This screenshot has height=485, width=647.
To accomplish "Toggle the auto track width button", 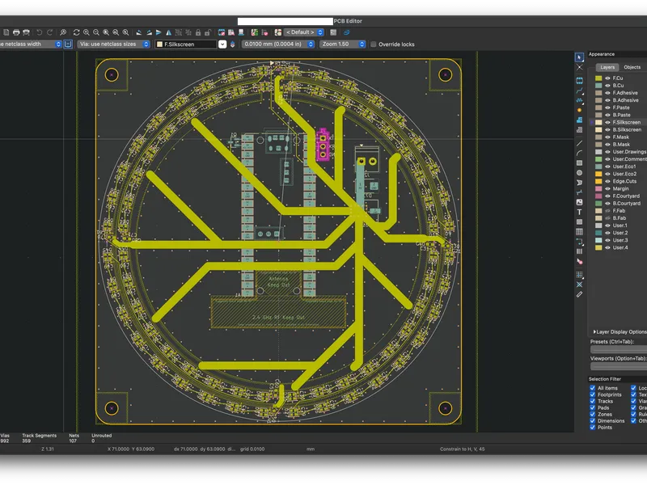I will [x=68, y=44].
